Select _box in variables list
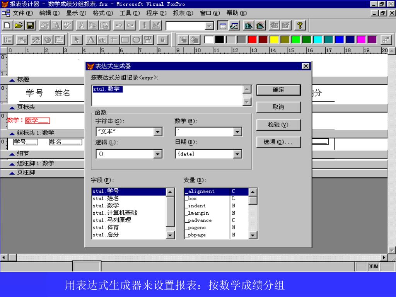Screen dimensions: 396x297 [216, 198]
